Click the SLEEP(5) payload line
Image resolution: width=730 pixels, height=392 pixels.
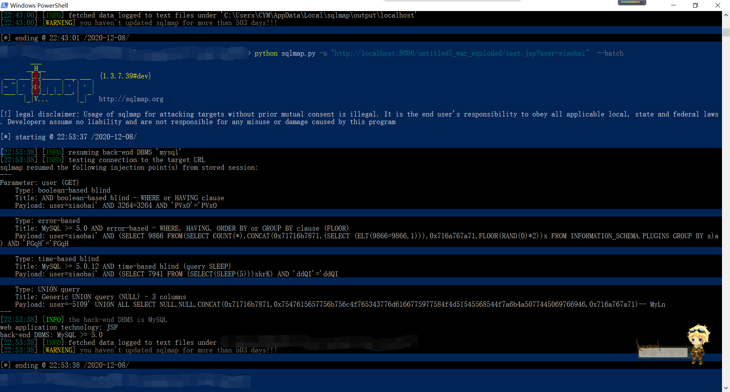coord(177,274)
